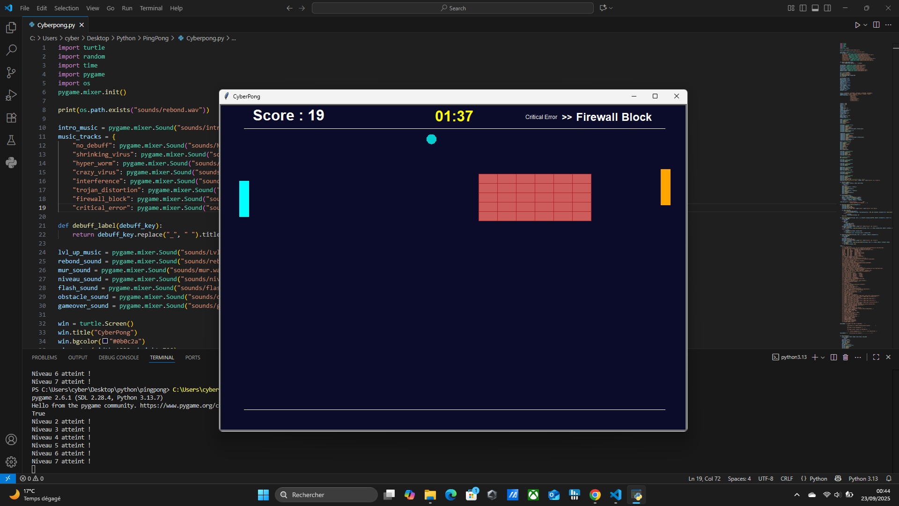The height and width of the screenshot is (506, 899).
Task: Open the Manage gear icon
Action: [x=11, y=462]
